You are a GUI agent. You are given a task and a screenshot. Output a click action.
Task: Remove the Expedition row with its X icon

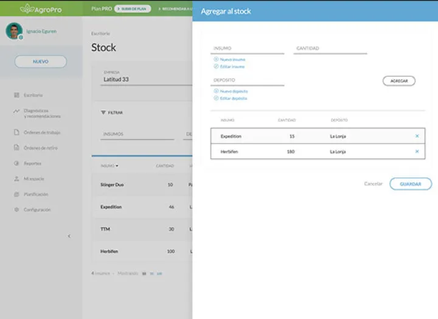[417, 136]
